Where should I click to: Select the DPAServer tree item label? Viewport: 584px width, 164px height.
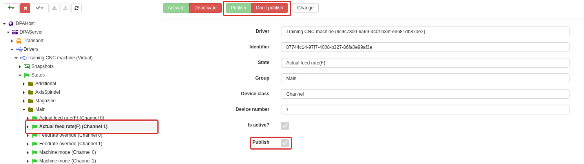pos(31,32)
